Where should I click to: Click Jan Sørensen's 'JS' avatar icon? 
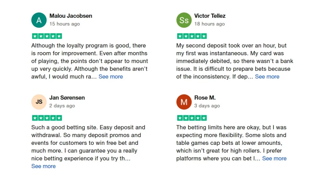(39, 102)
